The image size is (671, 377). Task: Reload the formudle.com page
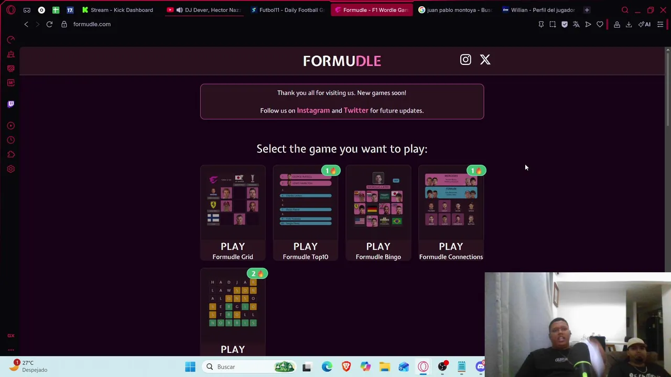[49, 24]
